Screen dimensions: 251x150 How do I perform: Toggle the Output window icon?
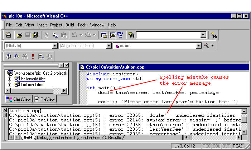point(112,35)
